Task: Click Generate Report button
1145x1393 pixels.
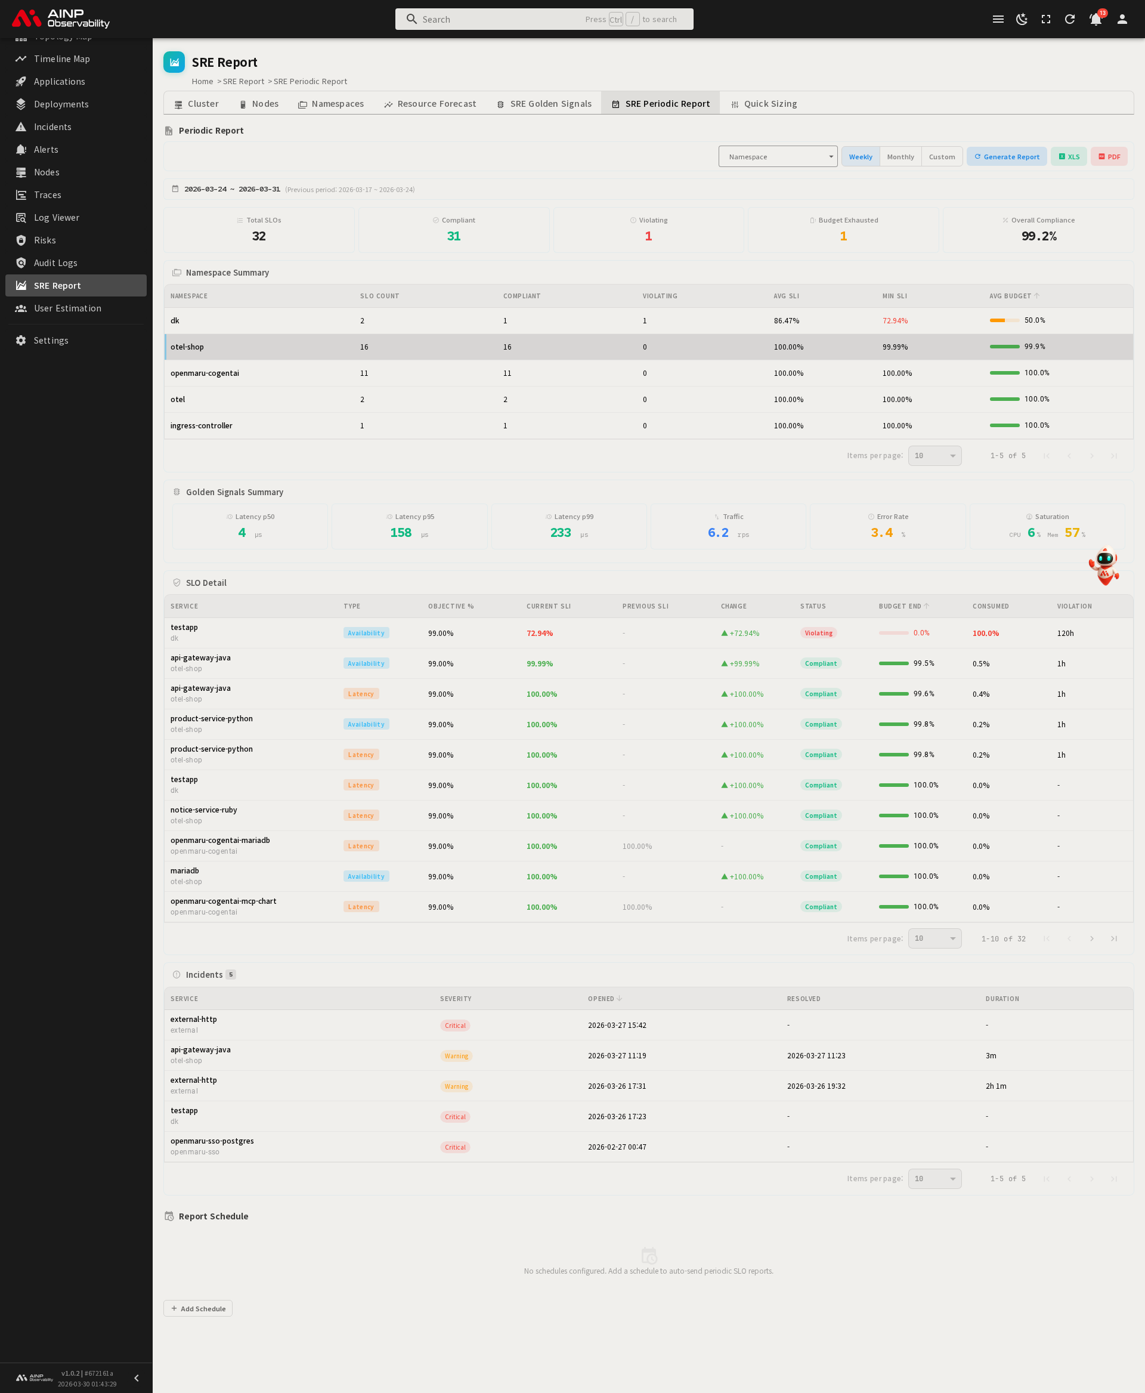Action: [1007, 157]
